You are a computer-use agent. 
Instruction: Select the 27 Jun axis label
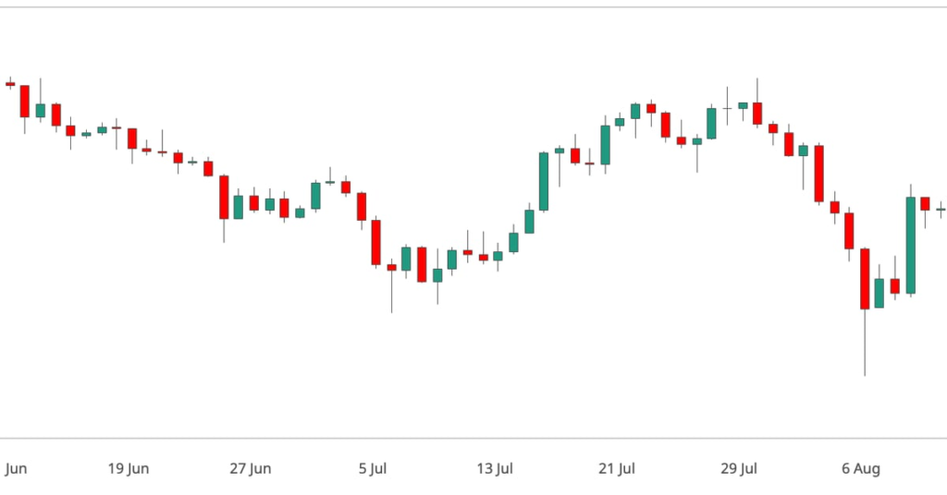(x=250, y=468)
